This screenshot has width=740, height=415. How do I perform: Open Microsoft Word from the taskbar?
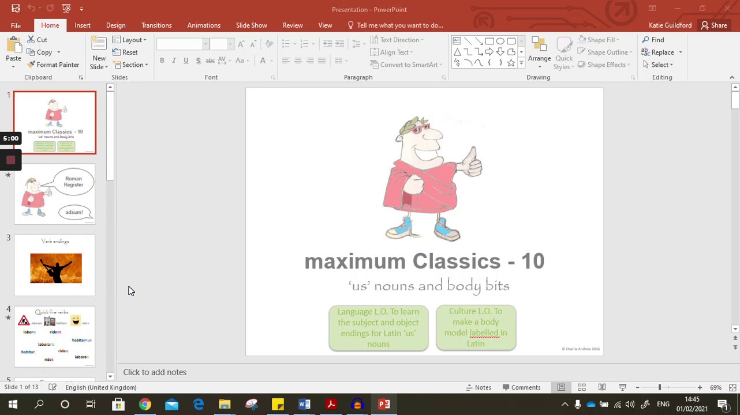click(304, 404)
